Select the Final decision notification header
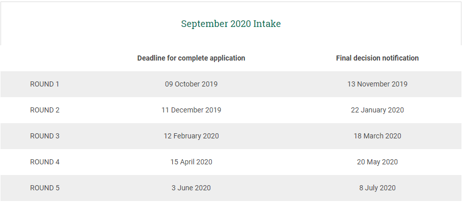 [x=377, y=58]
